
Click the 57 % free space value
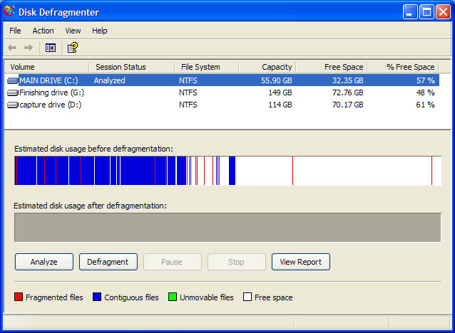(425, 80)
